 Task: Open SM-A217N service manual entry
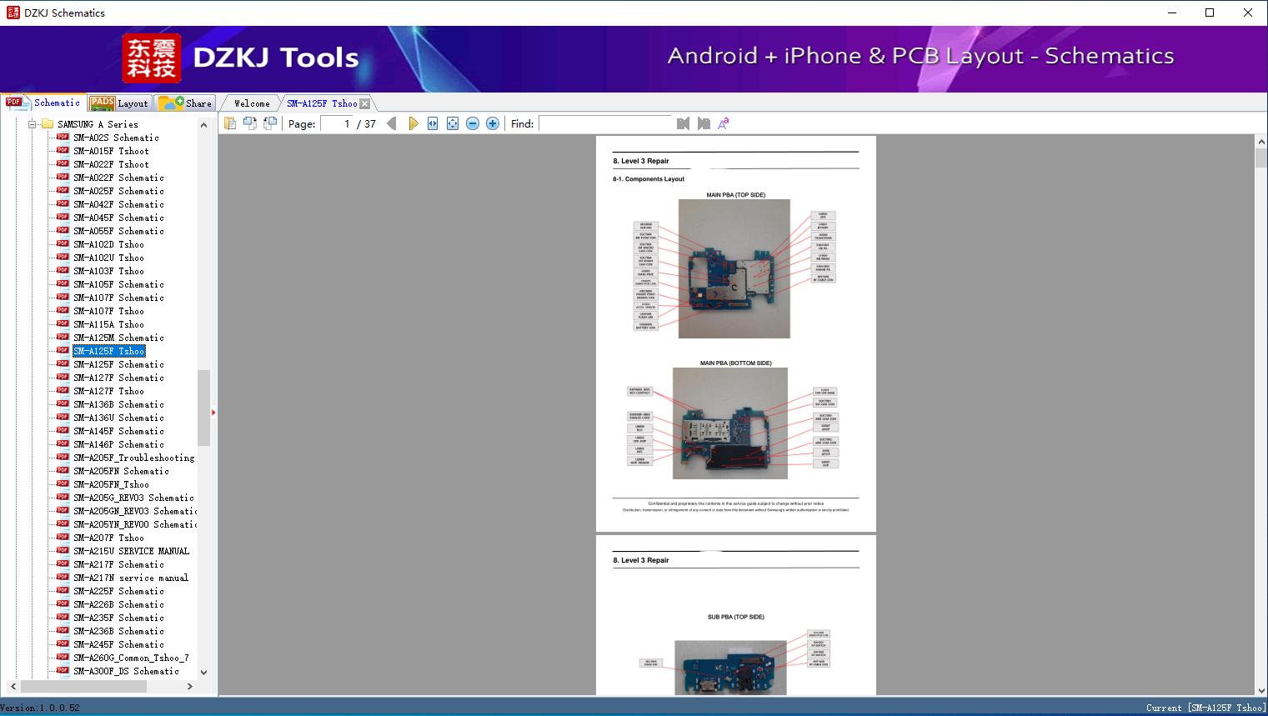pos(131,578)
